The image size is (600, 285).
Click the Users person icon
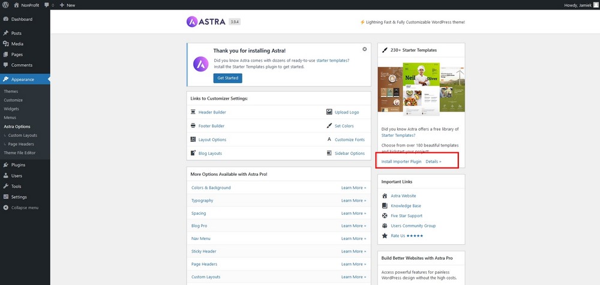coord(6,176)
